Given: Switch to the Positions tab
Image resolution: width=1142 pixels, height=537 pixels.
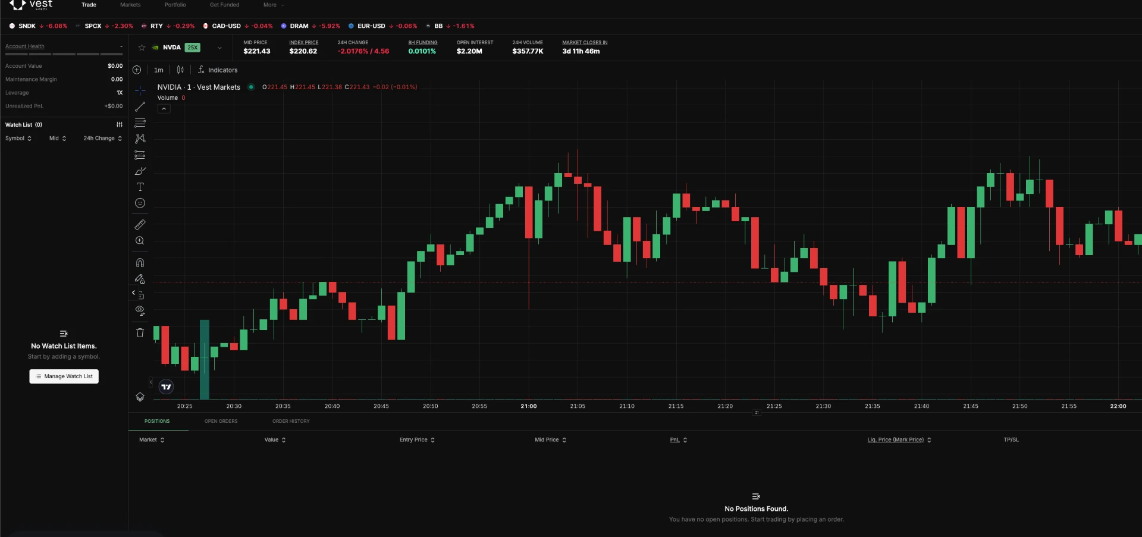Looking at the screenshot, I should 157,421.
